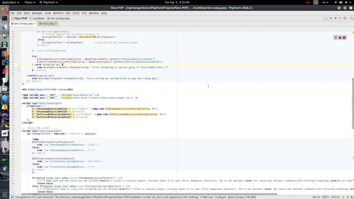
Task: Launch Firefox from the dock
Action: tap(4, 9)
